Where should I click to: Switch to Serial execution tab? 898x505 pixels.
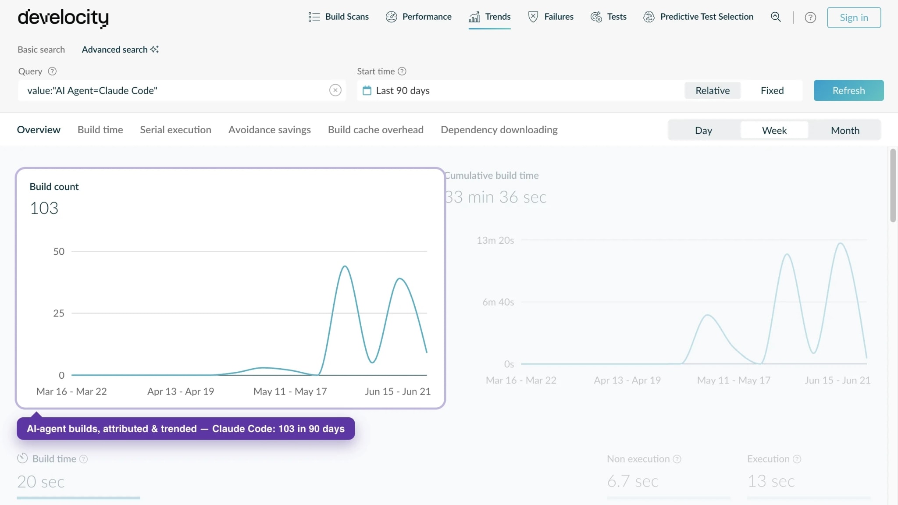point(175,130)
